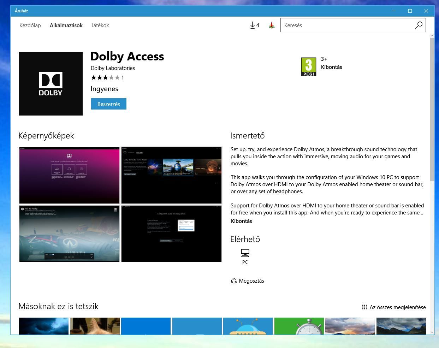Open the downloads indicator showing 4
The image size is (439, 348).
(254, 25)
